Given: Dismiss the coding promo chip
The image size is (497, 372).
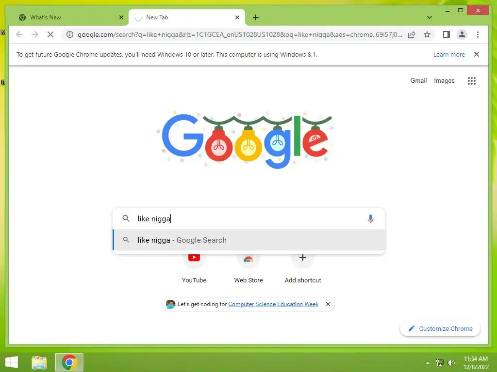Looking at the screenshot, I should click(328, 304).
